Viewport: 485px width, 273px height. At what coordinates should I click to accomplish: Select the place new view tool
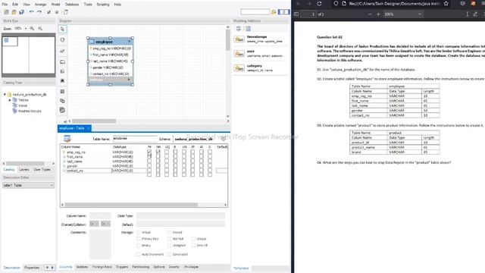[x=62, y=101]
